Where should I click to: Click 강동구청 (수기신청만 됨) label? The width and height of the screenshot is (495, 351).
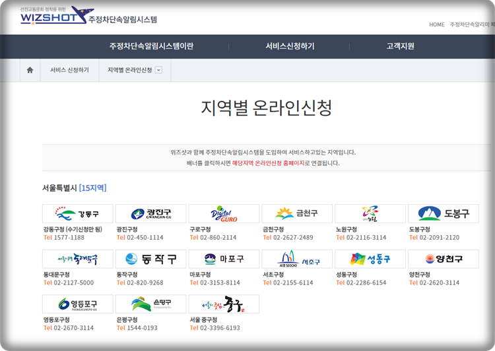pyautogui.click(x=73, y=229)
